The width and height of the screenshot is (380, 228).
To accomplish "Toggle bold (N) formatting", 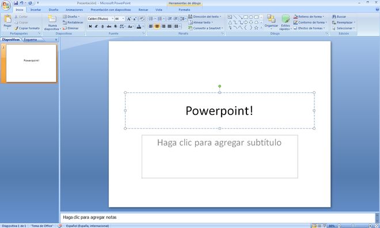I will pos(90,26).
